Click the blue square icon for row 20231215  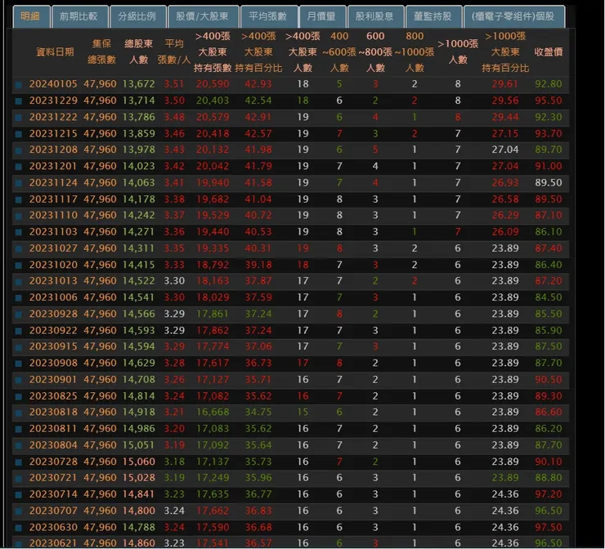coord(18,134)
